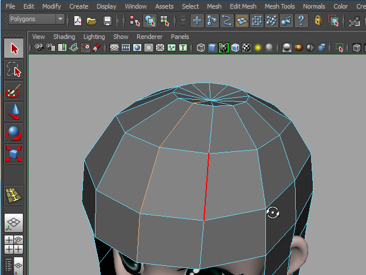This screenshot has height=275, width=366.
Task: Choose the Paint Selection tool
Action: (x=14, y=91)
